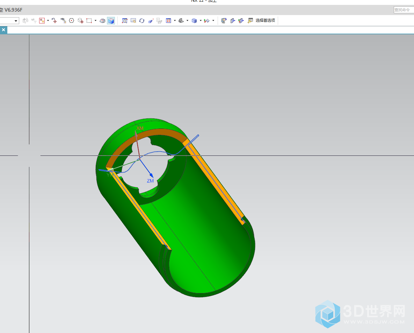The width and height of the screenshot is (414, 333).
Task: Expand the rectangle selection mode dropdown arrow
Action: click(95, 21)
